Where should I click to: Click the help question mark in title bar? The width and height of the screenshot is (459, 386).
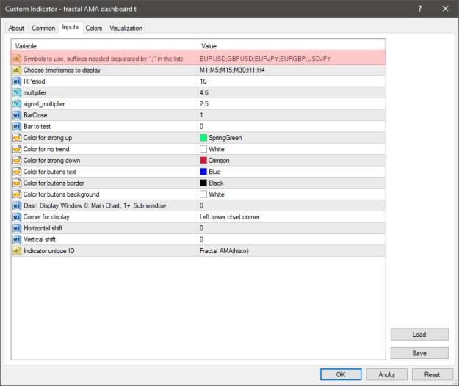pyautogui.click(x=420, y=9)
